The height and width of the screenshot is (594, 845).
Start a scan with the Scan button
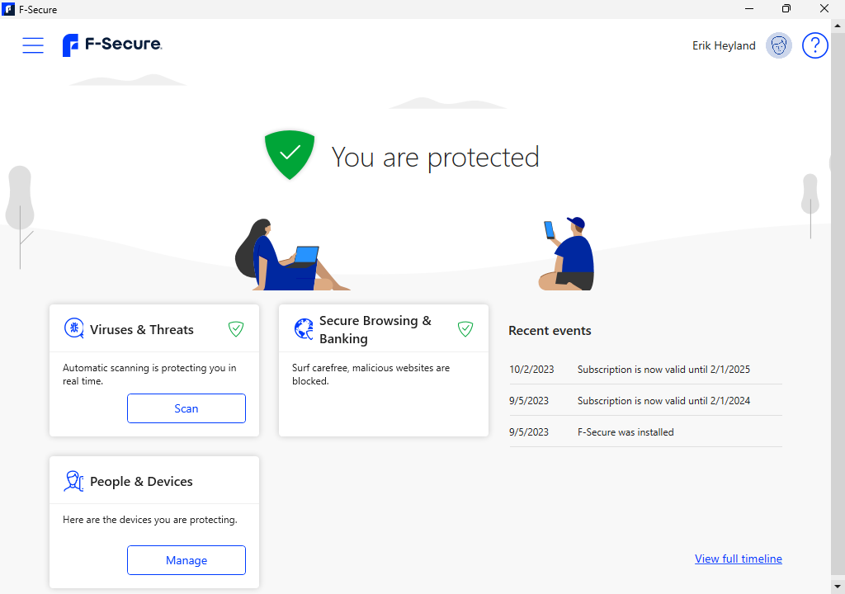pyautogui.click(x=186, y=408)
